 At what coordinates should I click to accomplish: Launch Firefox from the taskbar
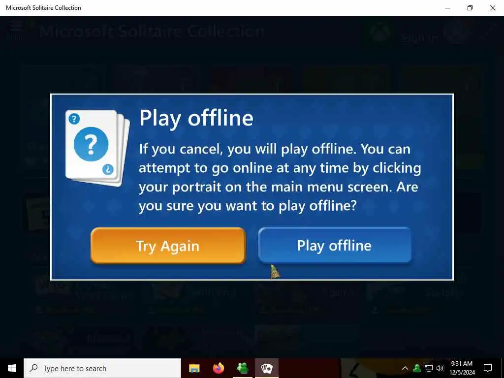tap(219, 368)
